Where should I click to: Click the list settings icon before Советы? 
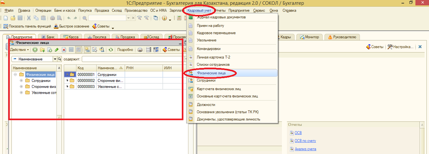point(156,50)
